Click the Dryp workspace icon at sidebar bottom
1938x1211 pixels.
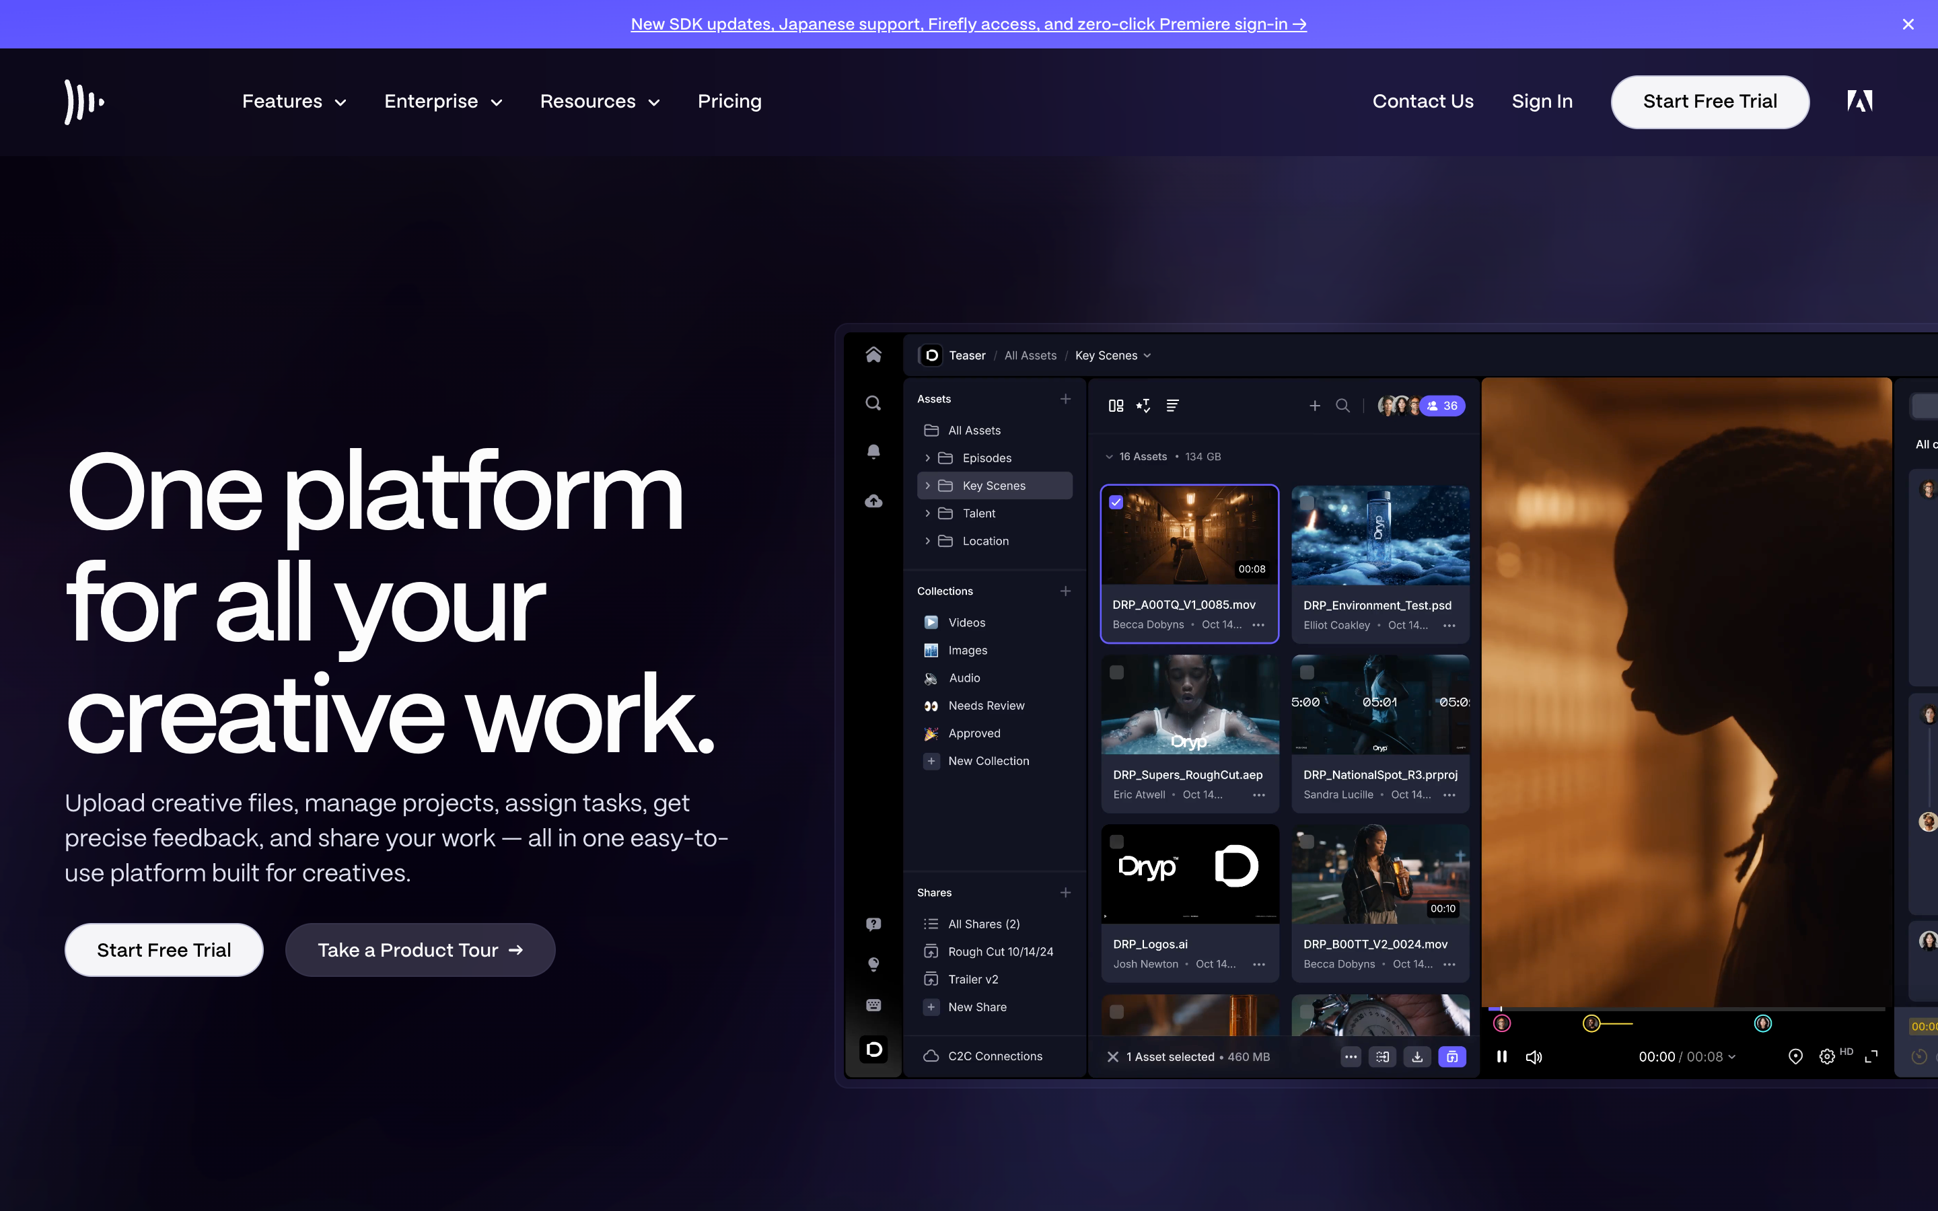click(873, 1050)
